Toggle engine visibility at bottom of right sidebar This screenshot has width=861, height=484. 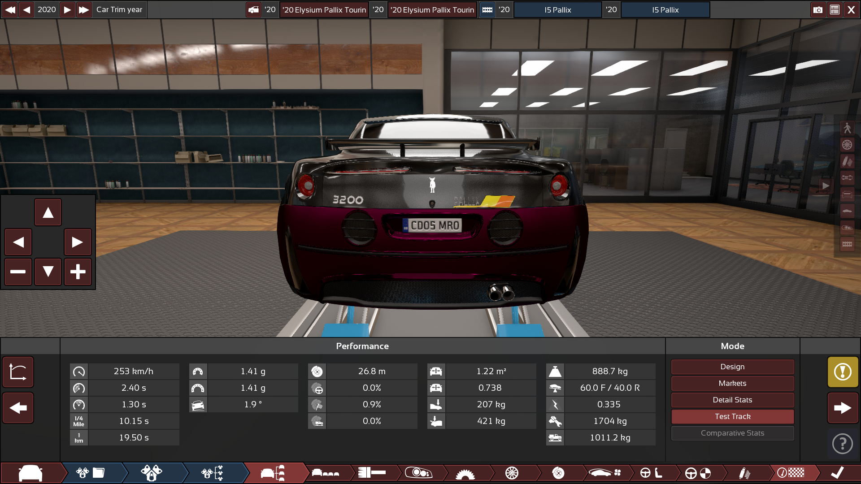[848, 243]
